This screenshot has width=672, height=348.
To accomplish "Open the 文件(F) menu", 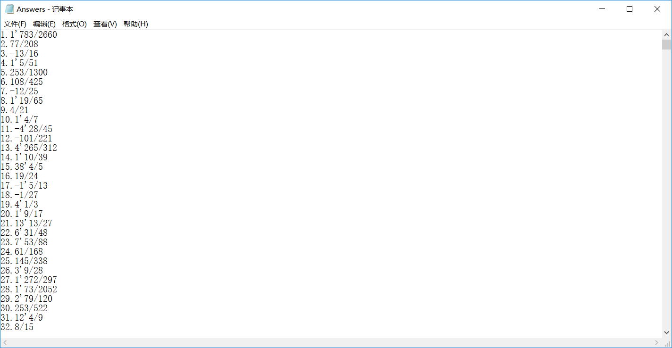I will pos(15,24).
